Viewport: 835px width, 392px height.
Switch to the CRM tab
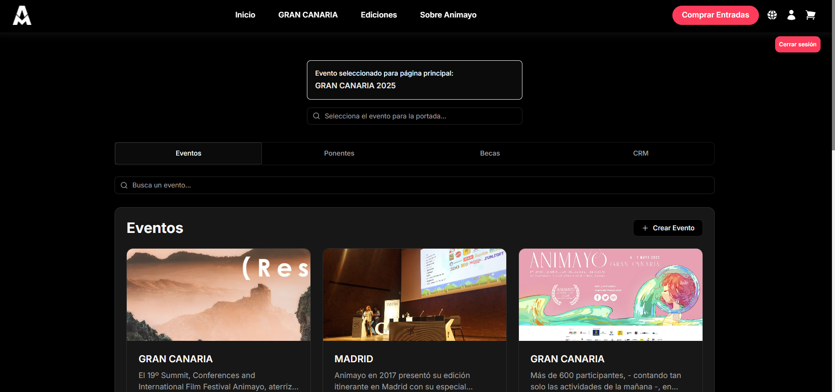(x=641, y=153)
